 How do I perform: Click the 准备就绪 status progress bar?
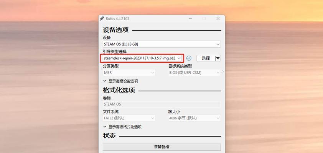162,147
